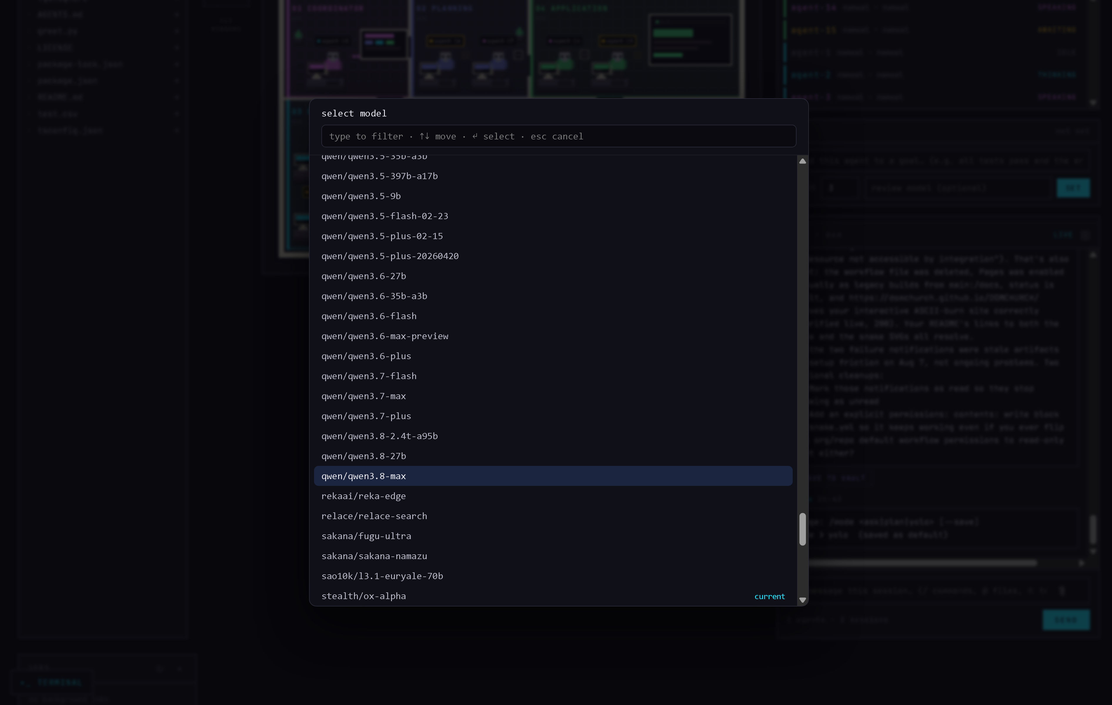Image resolution: width=1112 pixels, height=705 pixels.
Task: Choose qwen/qwen3.6-plus model
Action: 553,356
